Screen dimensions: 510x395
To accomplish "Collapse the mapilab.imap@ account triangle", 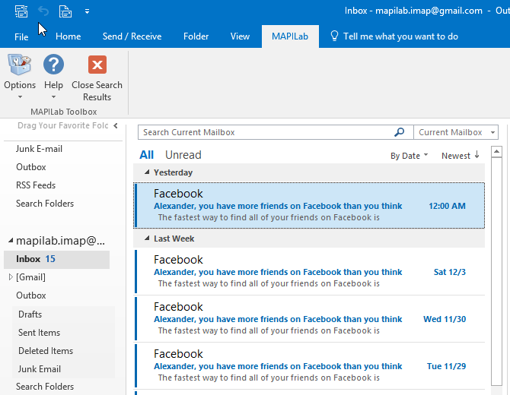I will [11, 241].
